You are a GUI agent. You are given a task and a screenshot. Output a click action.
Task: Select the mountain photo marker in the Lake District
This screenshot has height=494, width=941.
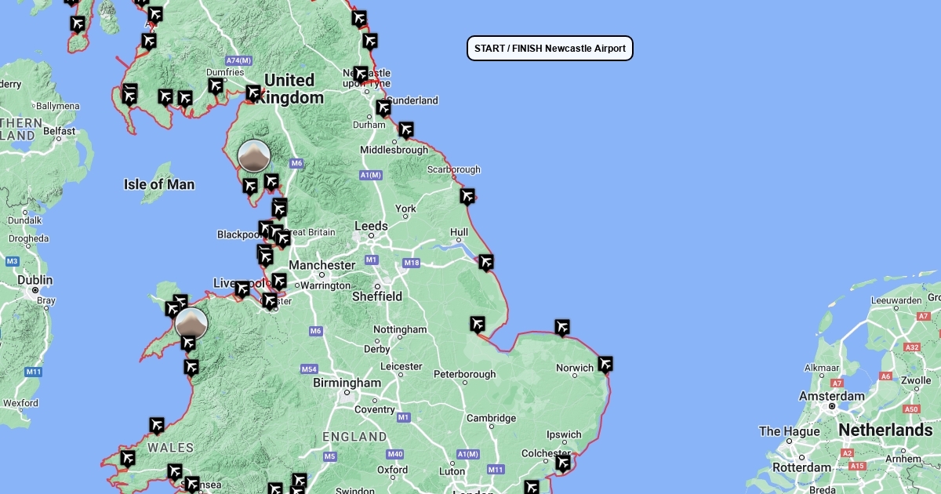click(254, 156)
